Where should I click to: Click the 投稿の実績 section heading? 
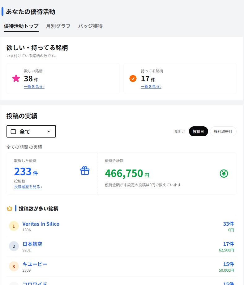(22, 116)
